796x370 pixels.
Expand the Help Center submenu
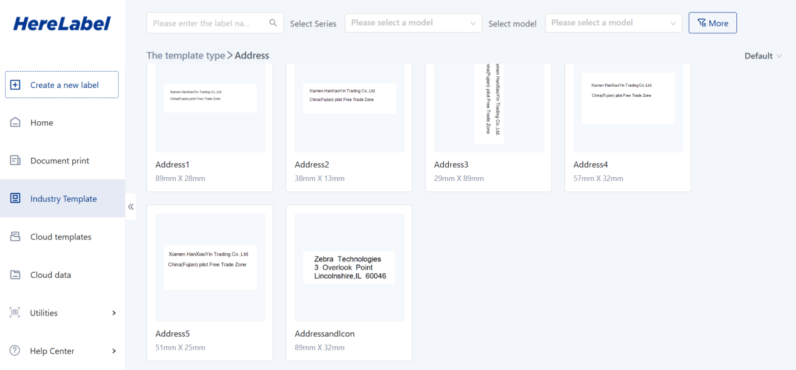114,351
